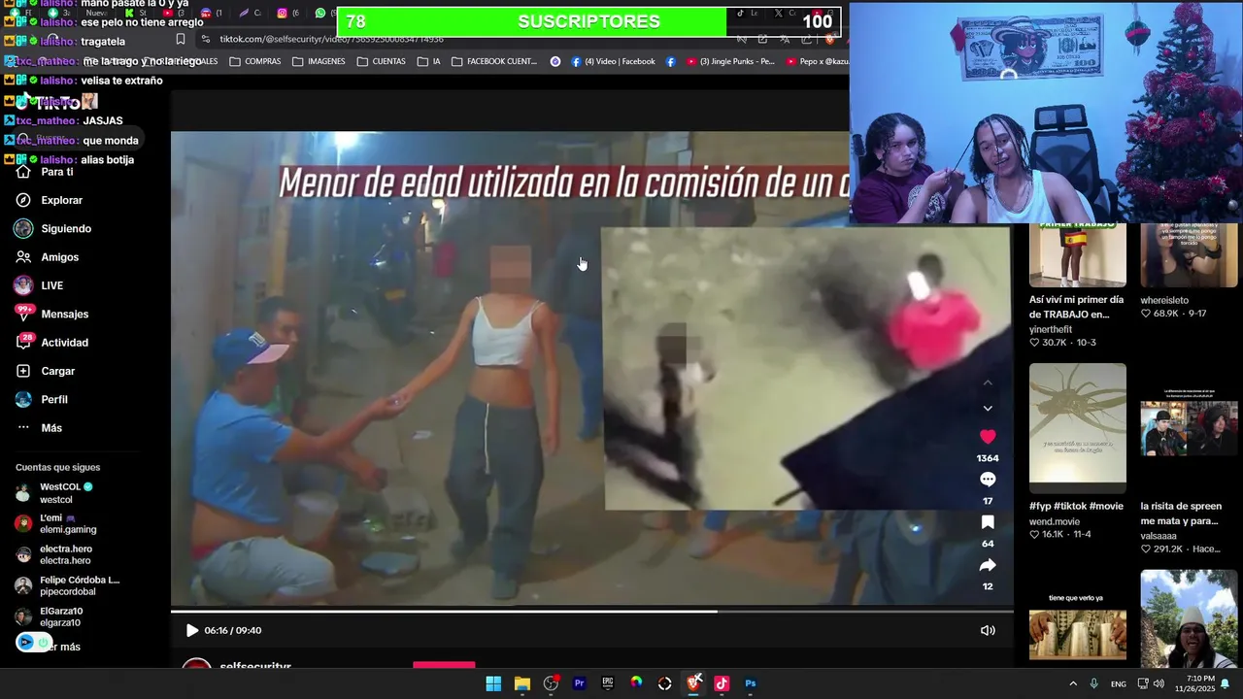Open Windows Start menu
Image resolution: width=1243 pixels, height=699 pixels.
pos(493,683)
